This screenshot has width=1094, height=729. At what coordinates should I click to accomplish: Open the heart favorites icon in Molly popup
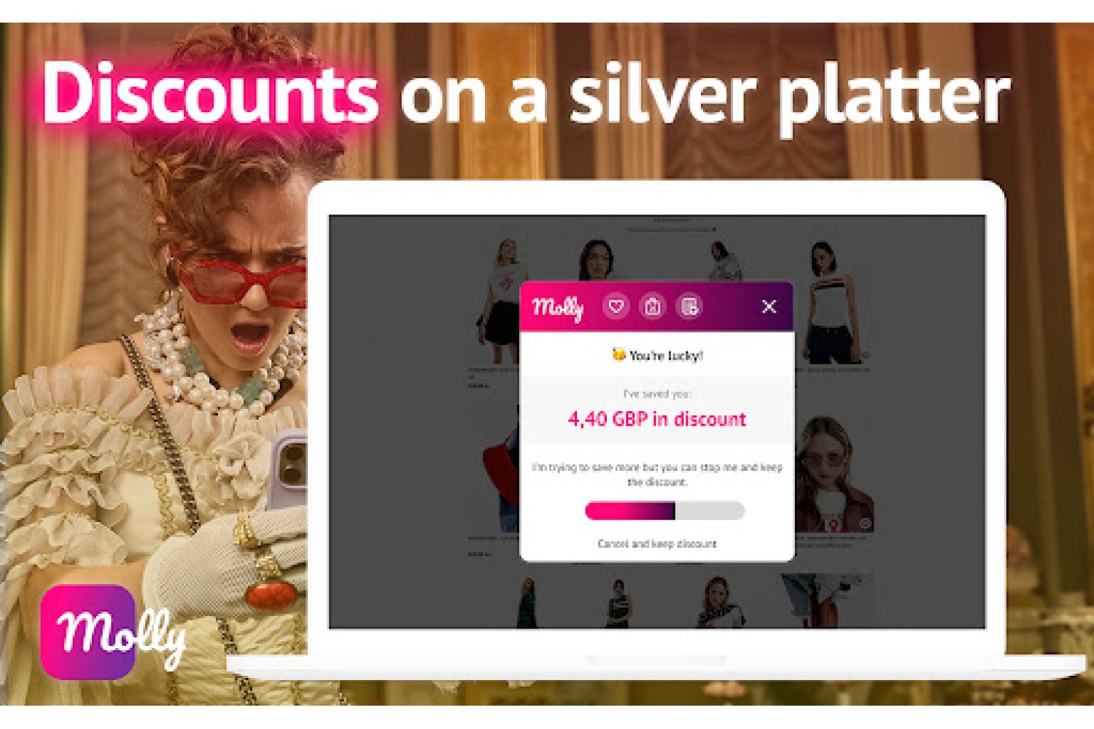(616, 307)
